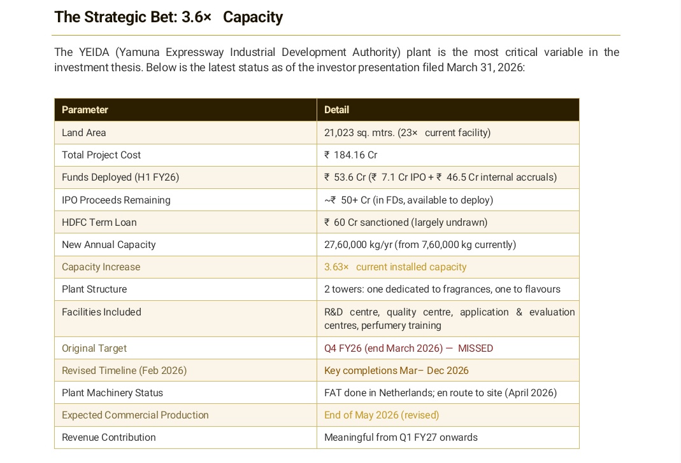Select 'Expected Commercial Production' cell

coord(185,415)
